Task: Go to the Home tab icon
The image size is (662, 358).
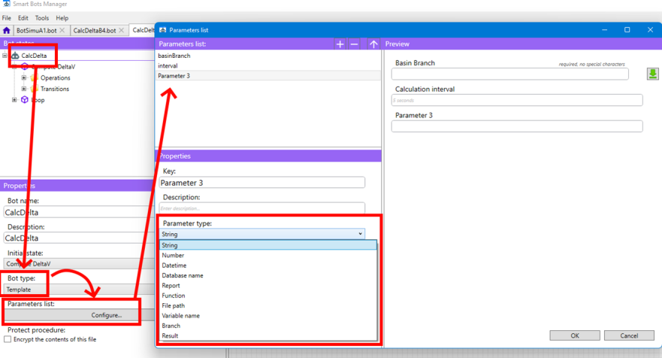Action: [x=7, y=31]
